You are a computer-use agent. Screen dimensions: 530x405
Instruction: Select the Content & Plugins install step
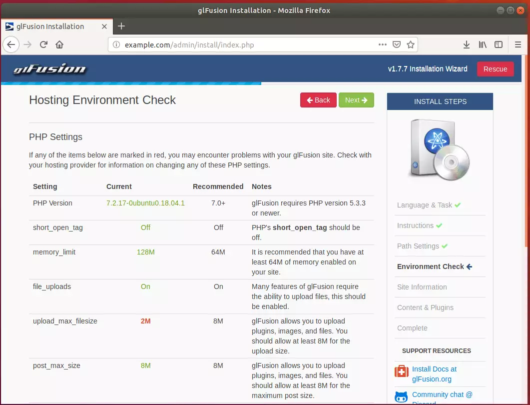tap(425, 307)
